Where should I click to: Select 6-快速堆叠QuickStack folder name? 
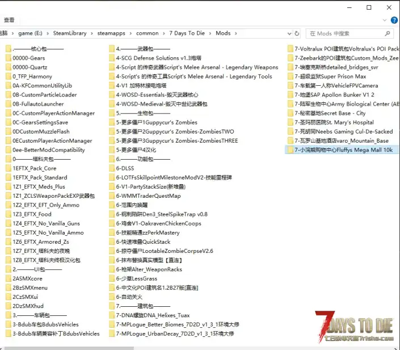click(x=143, y=242)
